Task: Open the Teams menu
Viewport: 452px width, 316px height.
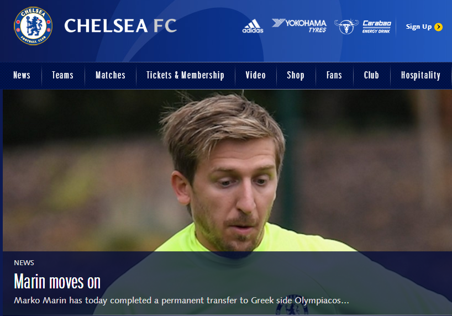Action: pos(62,75)
